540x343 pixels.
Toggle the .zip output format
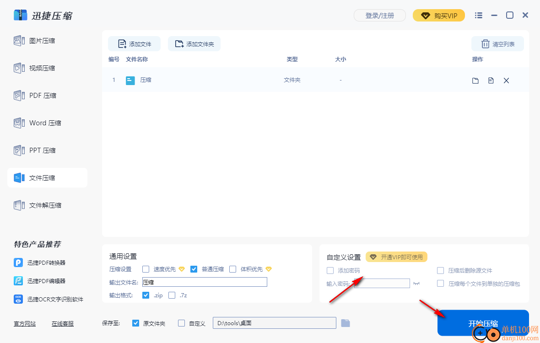pos(146,295)
